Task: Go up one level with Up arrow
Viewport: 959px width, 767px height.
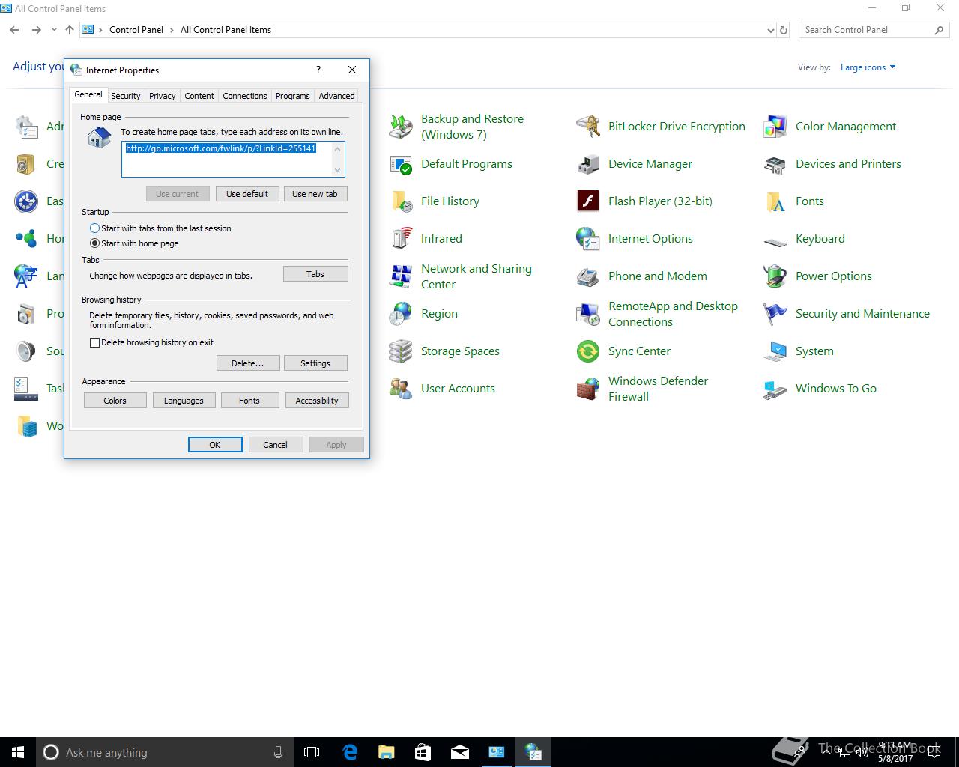Action: tap(70, 30)
